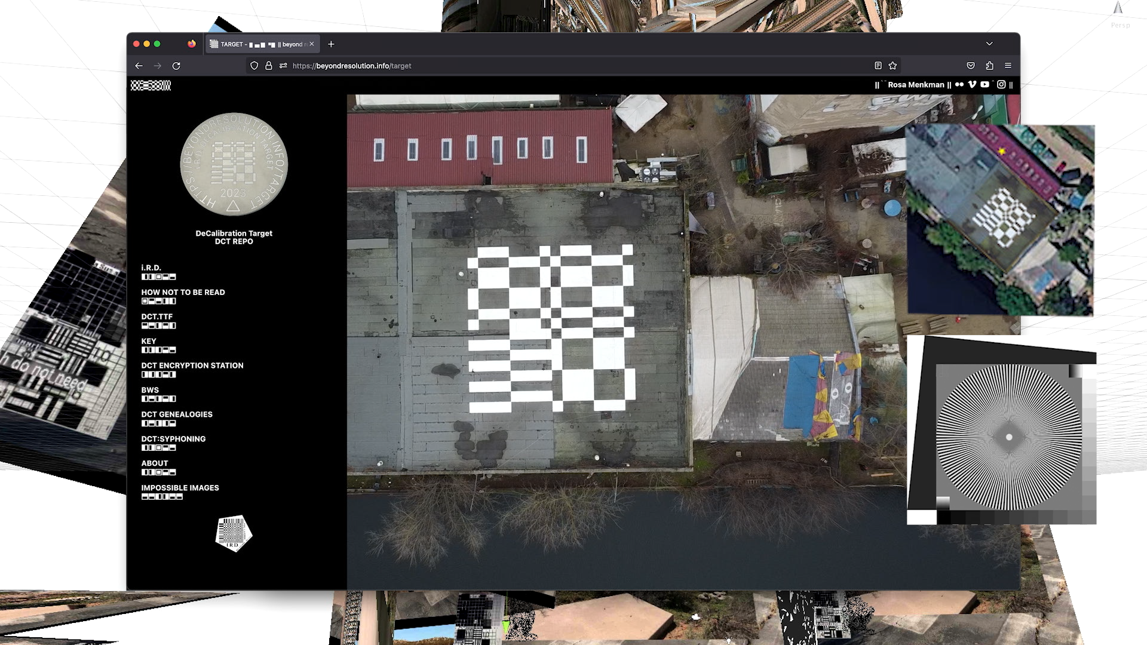Screen dimensions: 1147x645
Task: Open the Firefox application menu
Action: pyautogui.click(x=1008, y=66)
